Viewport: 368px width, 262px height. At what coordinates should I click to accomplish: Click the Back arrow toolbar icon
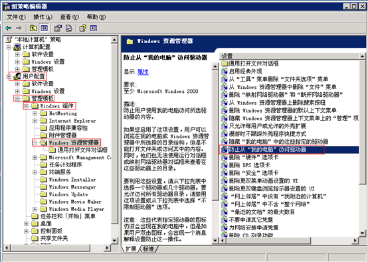[9, 29]
